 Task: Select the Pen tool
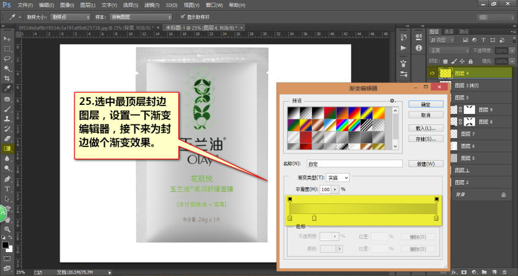coord(7,179)
